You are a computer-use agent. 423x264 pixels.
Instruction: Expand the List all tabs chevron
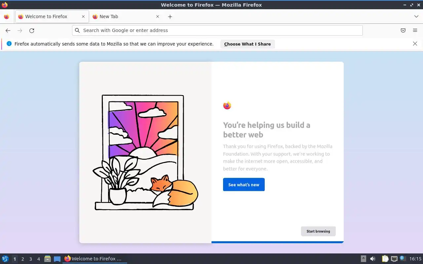pyautogui.click(x=416, y=16)
